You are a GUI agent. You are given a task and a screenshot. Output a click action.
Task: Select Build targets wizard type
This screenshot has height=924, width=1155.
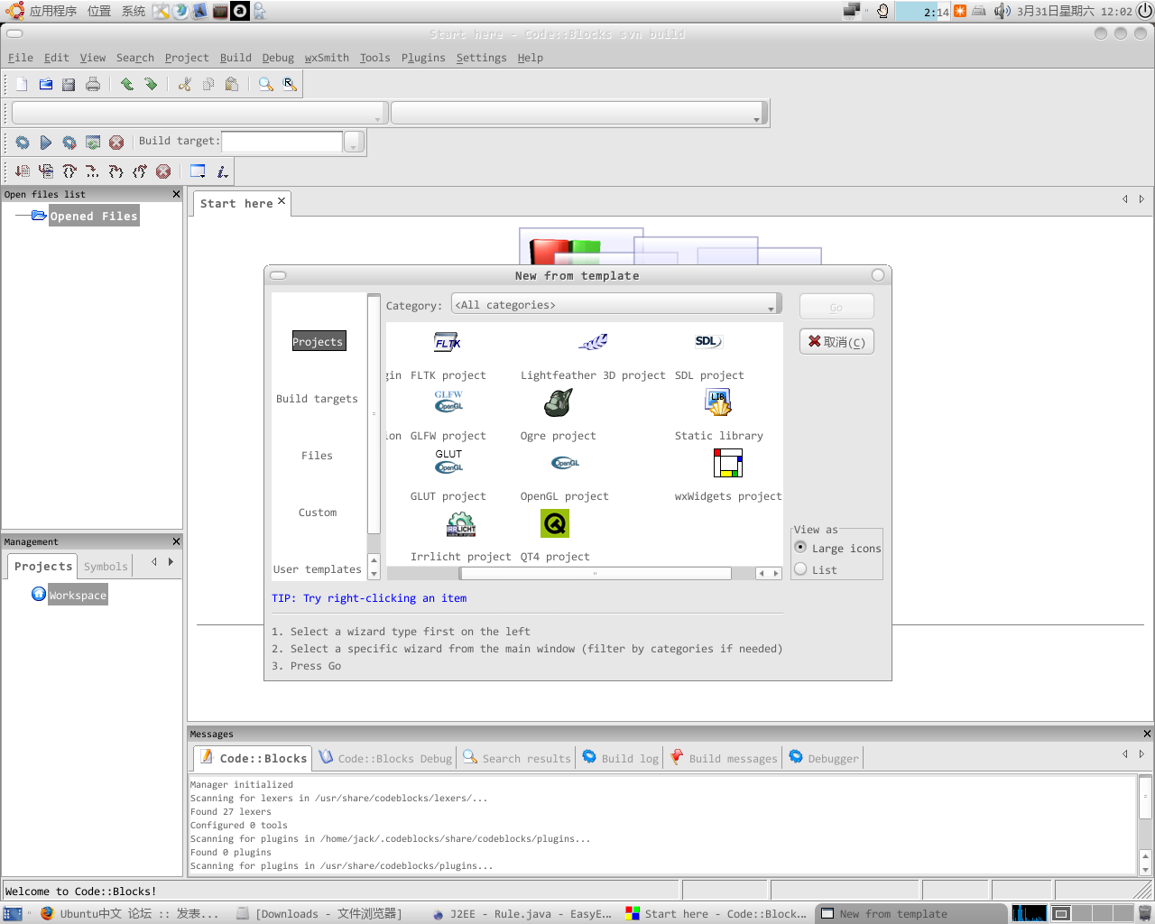click(x=317, y=399)
